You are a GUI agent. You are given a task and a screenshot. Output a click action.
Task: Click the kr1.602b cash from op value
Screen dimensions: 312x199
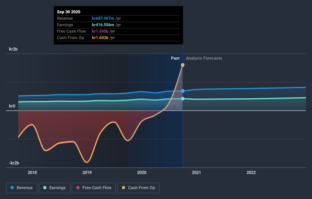pyautogui.click(x=100, y=38)
